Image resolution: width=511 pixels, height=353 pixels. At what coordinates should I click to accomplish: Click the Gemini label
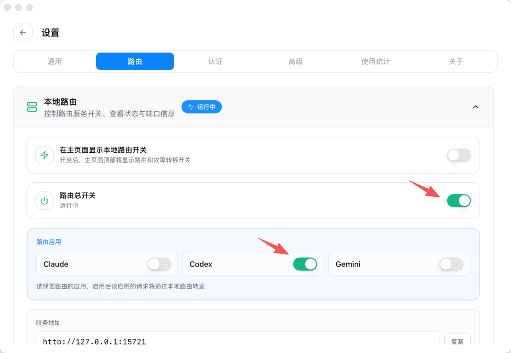348,265
